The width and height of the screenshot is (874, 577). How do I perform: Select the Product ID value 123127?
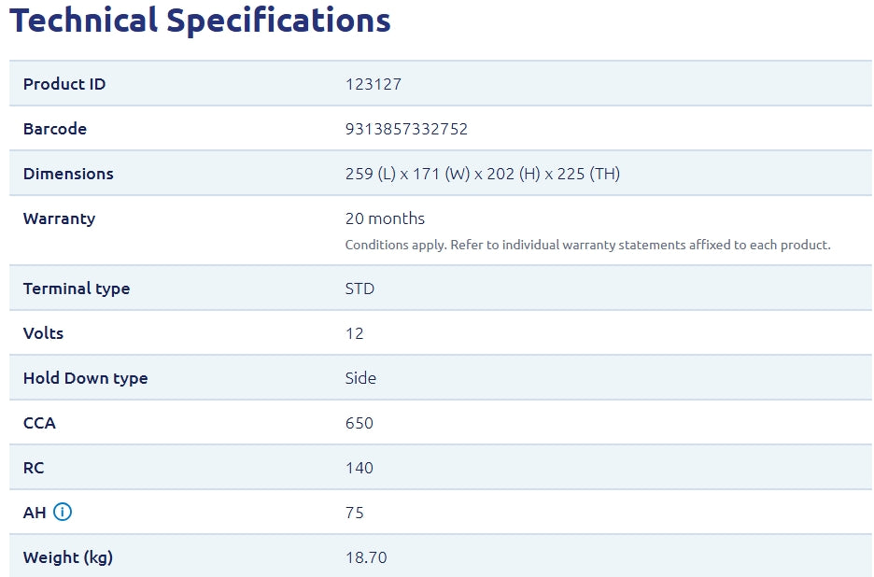(x=373, y=84)
